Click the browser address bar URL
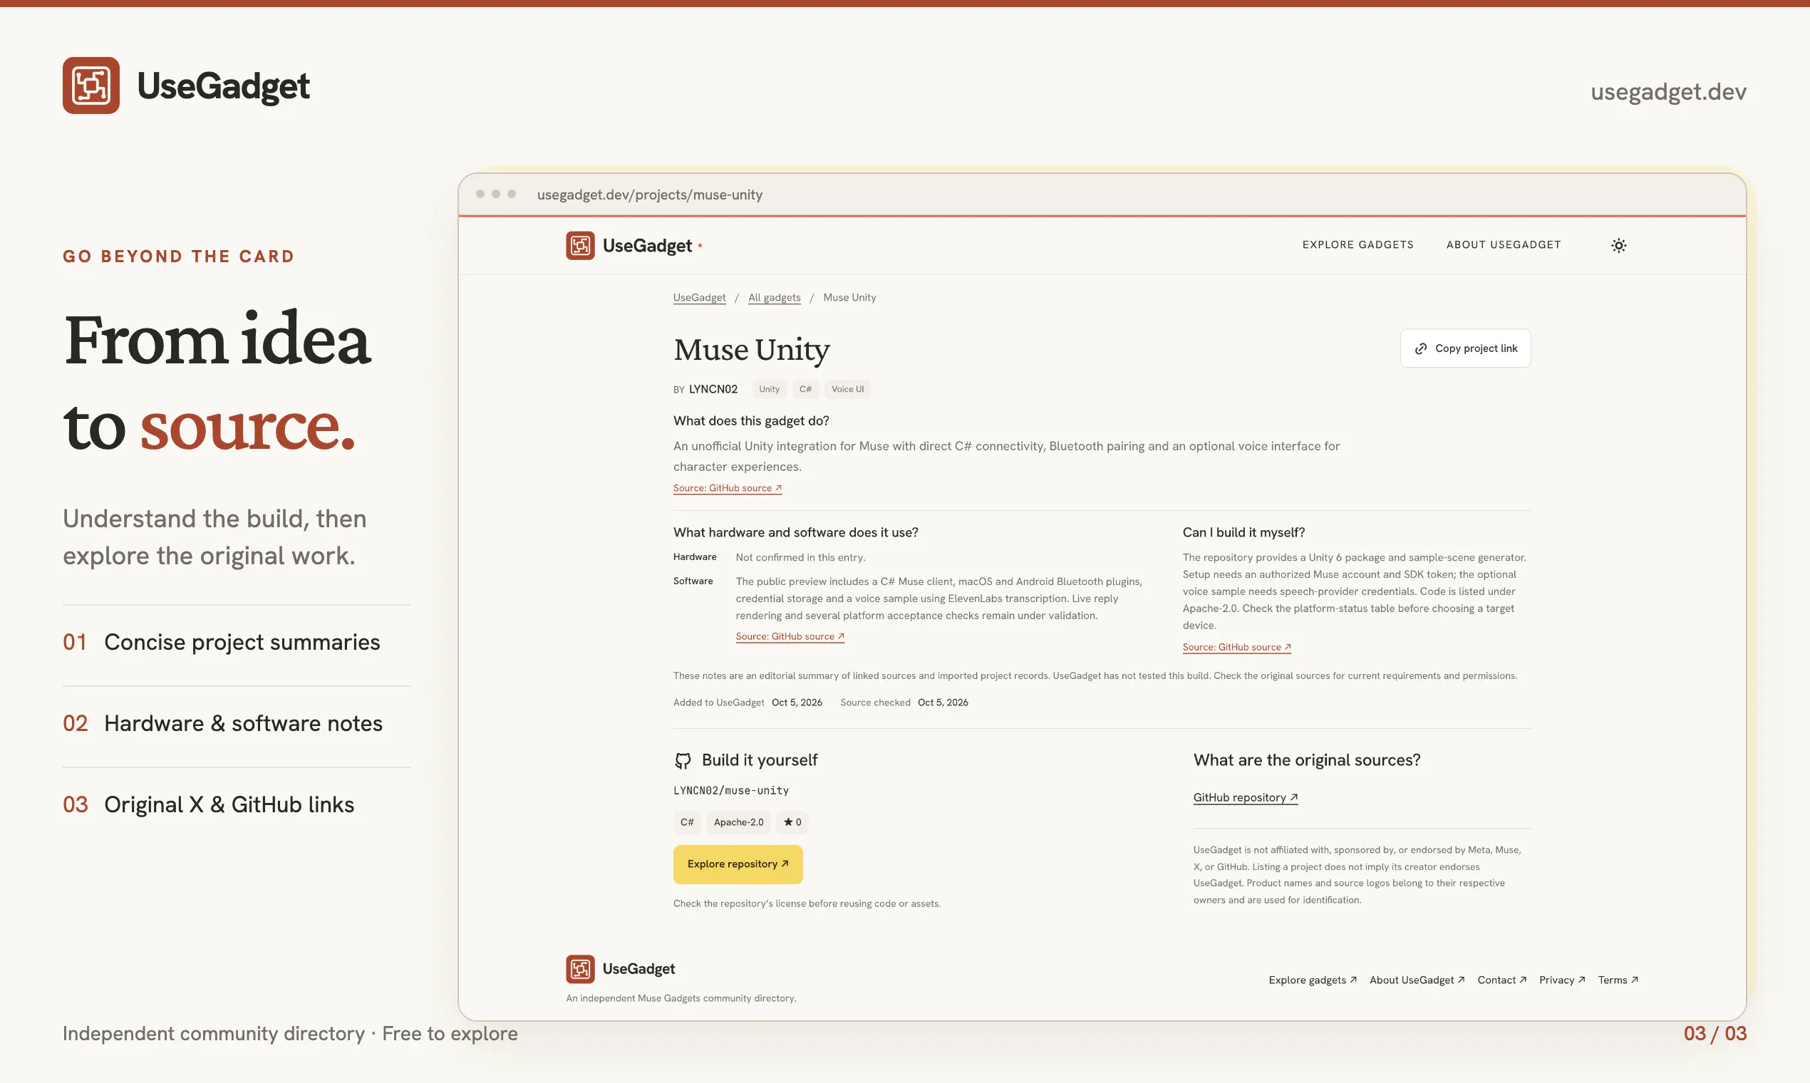1810x1083 pixels. click(x=650, y=194)
